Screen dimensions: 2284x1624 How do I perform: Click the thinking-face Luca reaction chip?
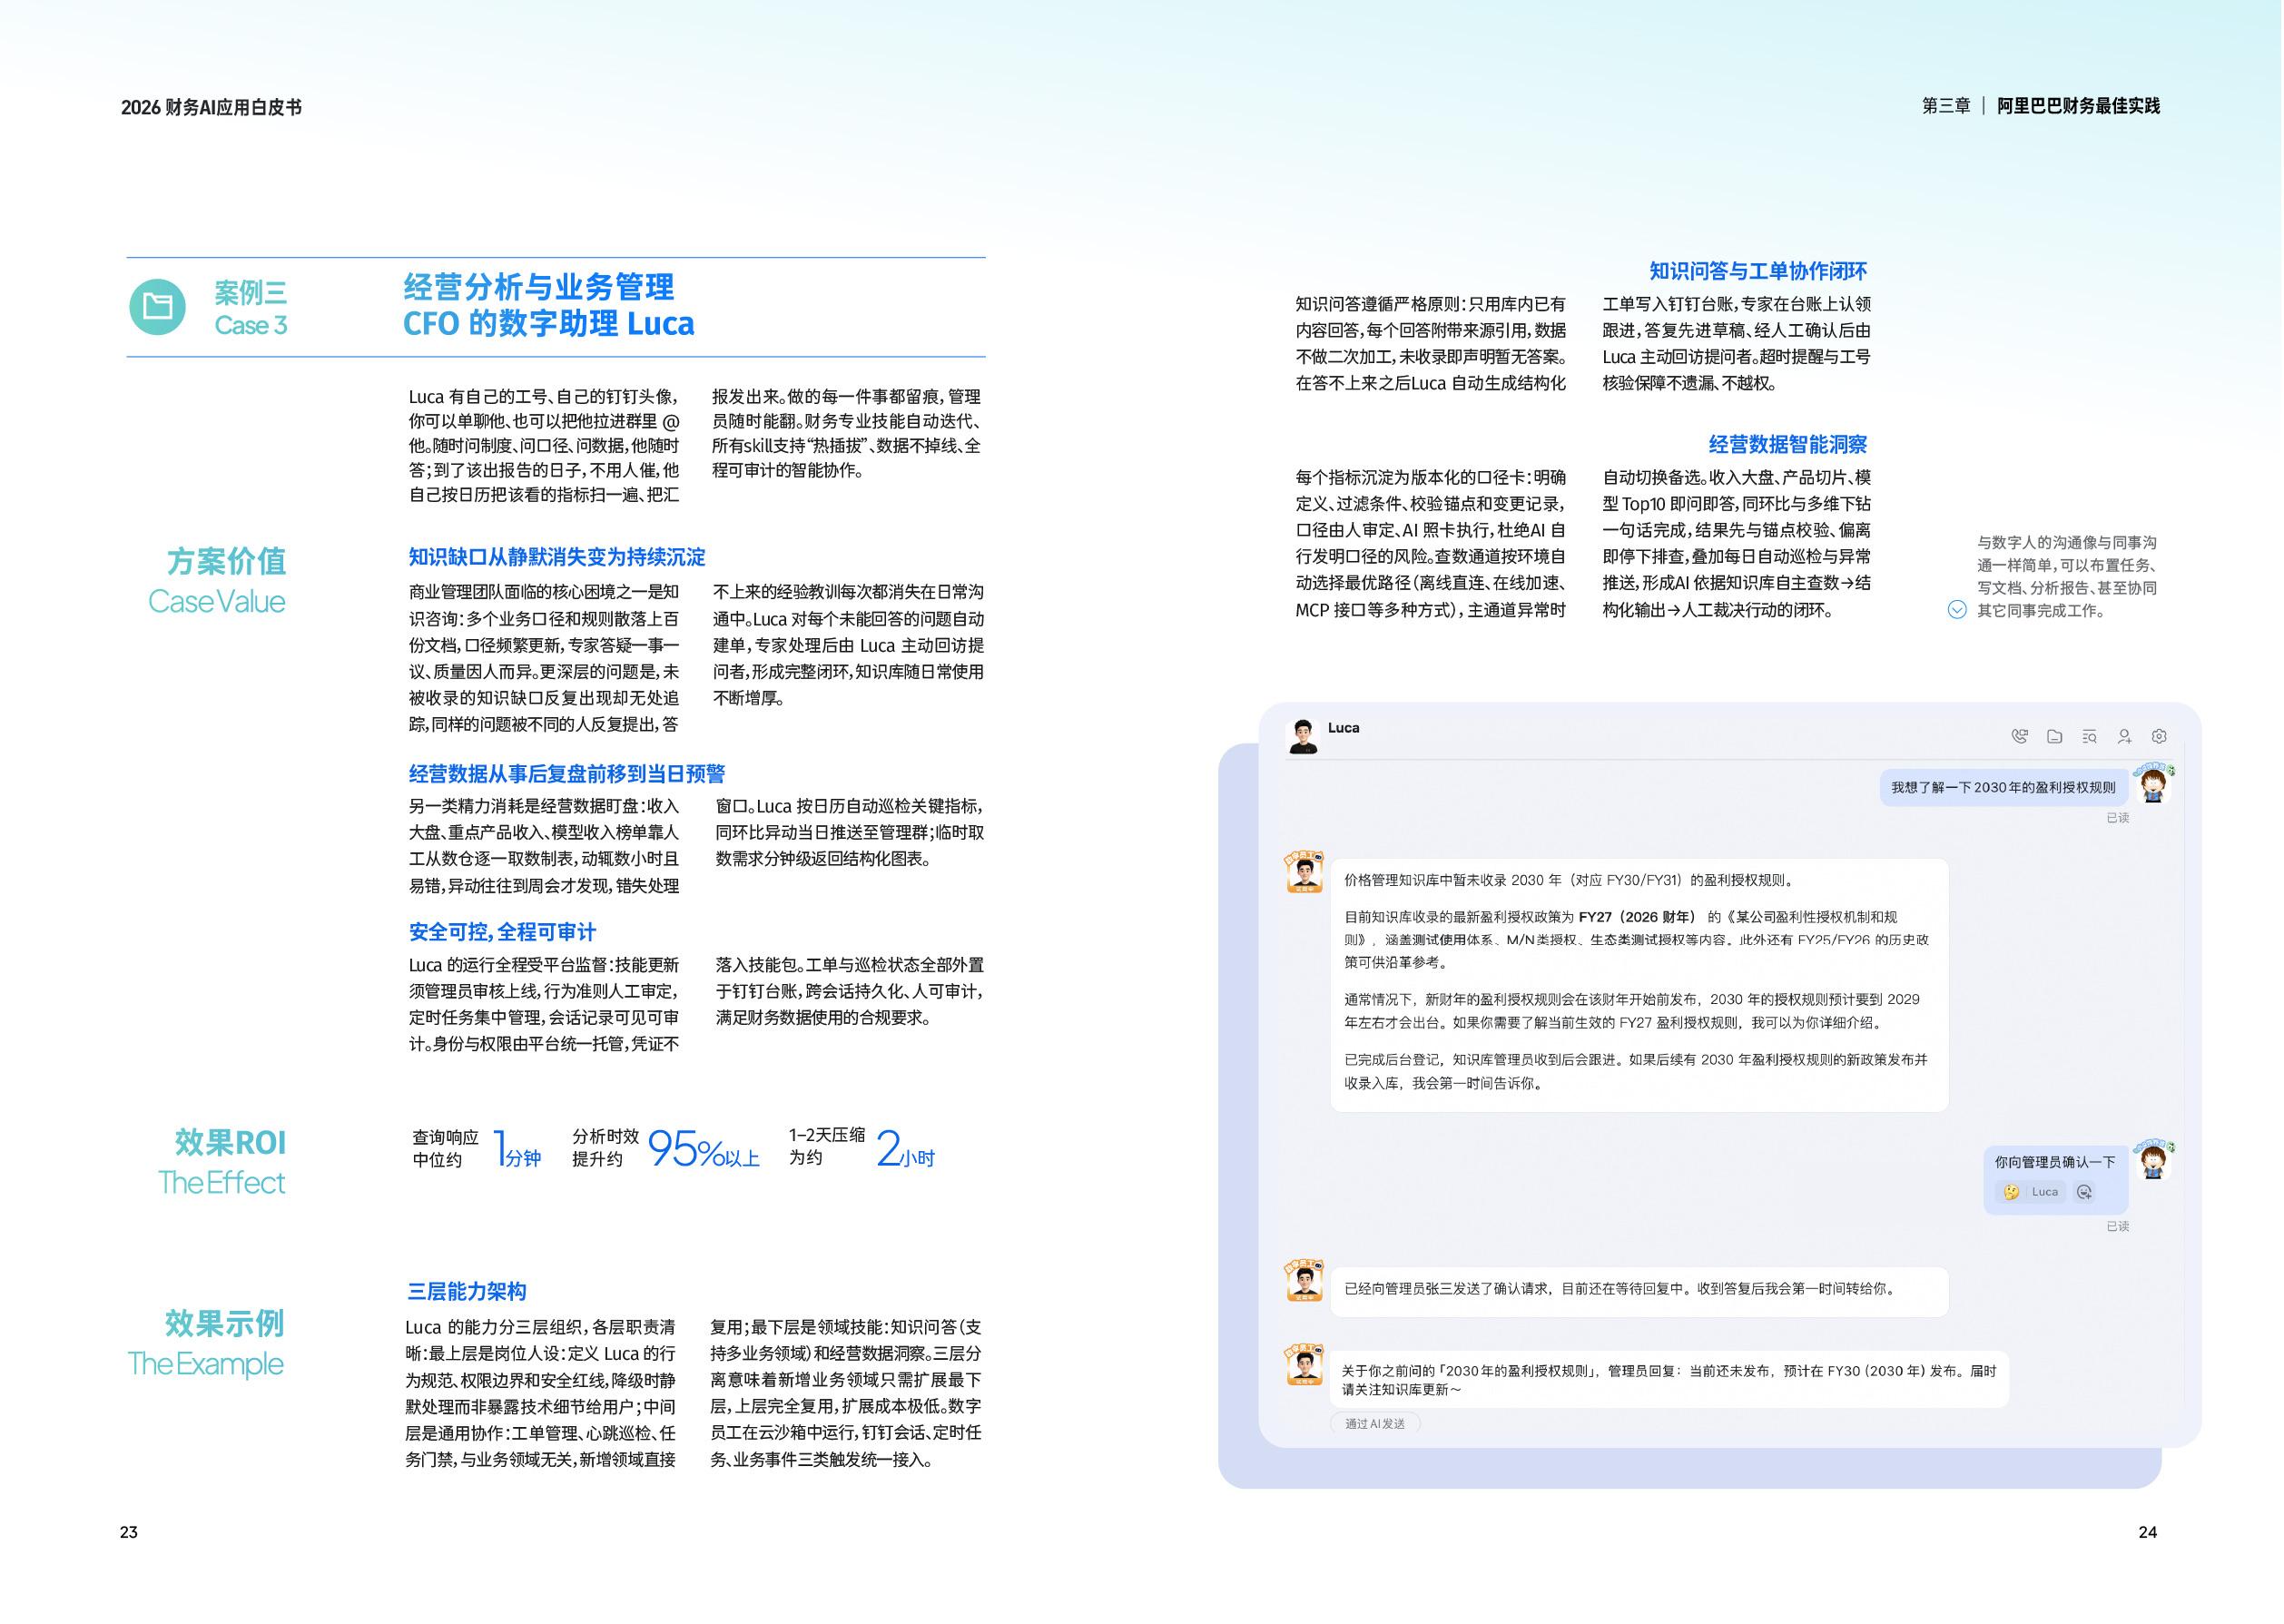(2031, 1192)
